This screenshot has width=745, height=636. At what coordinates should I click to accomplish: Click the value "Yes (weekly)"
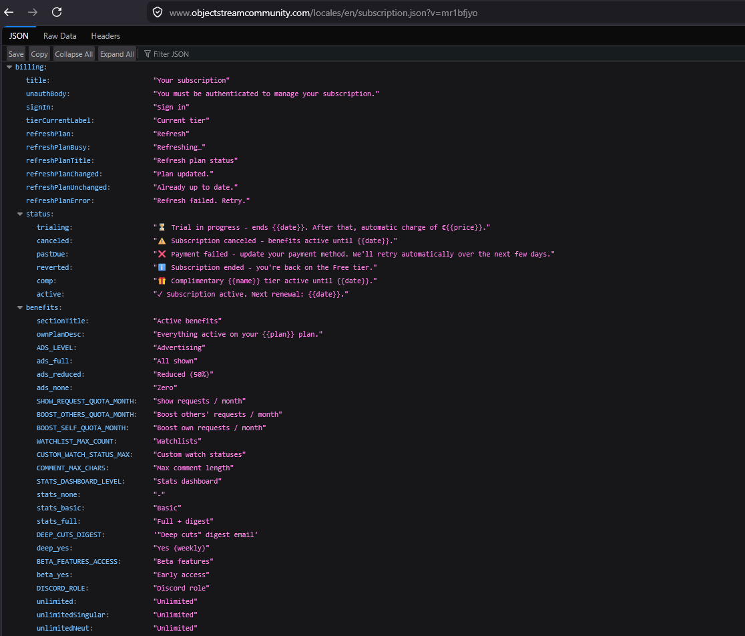coord(182,548)
